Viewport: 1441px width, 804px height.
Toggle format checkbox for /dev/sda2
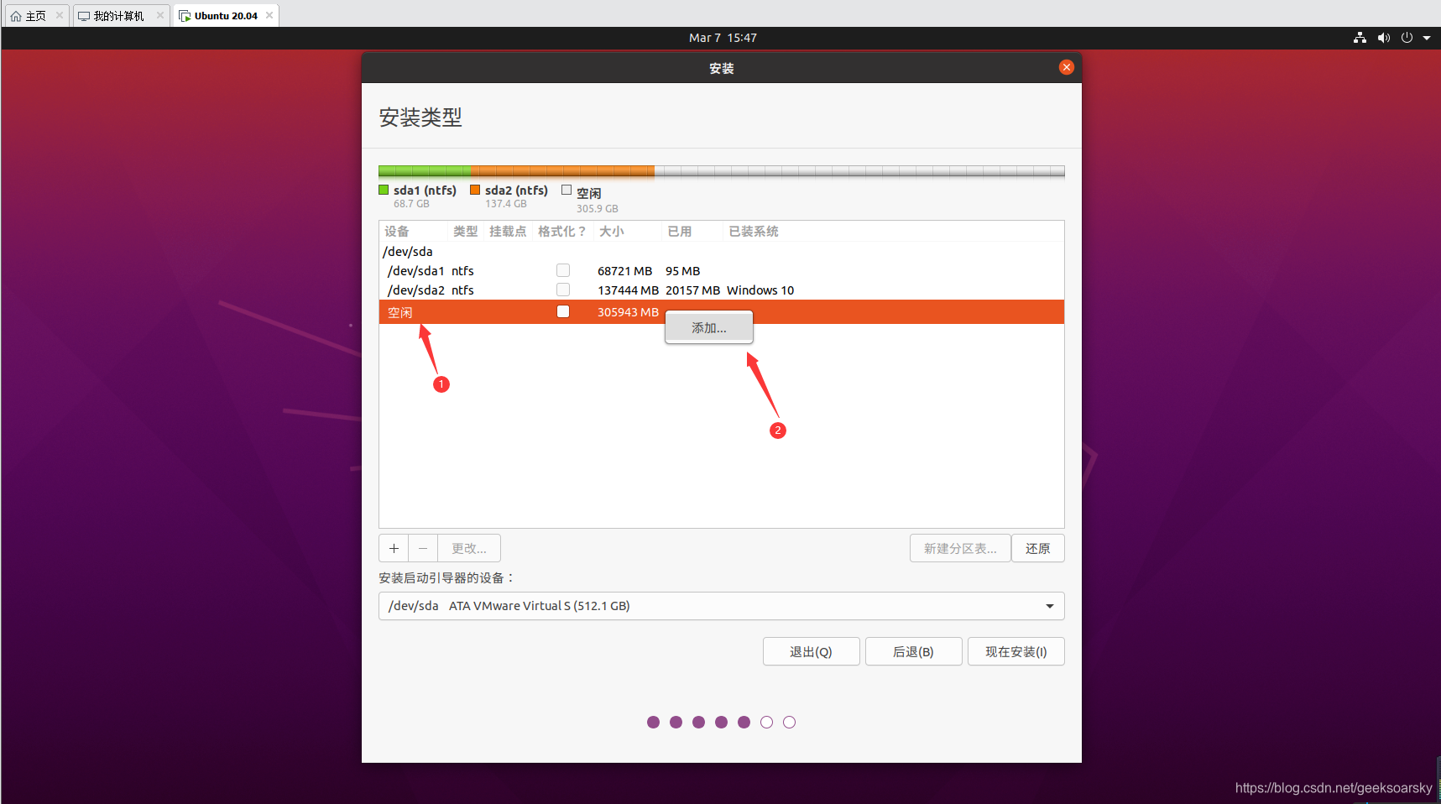click(x=563, y=290)
